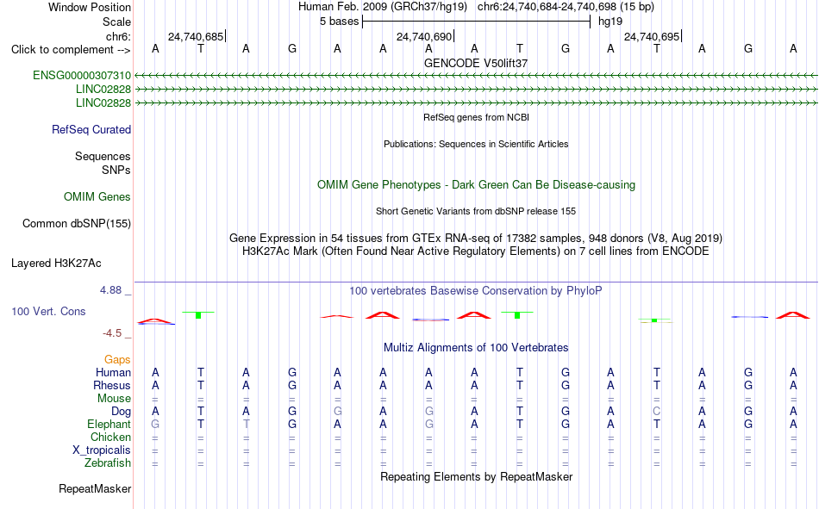Viewport: 819px width, 509px height.
Task: Click the Sequences track label
Action: pos(103,157)
